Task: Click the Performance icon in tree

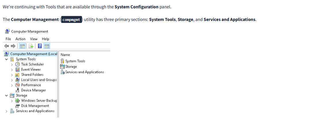Action: (x=18, y=85)
